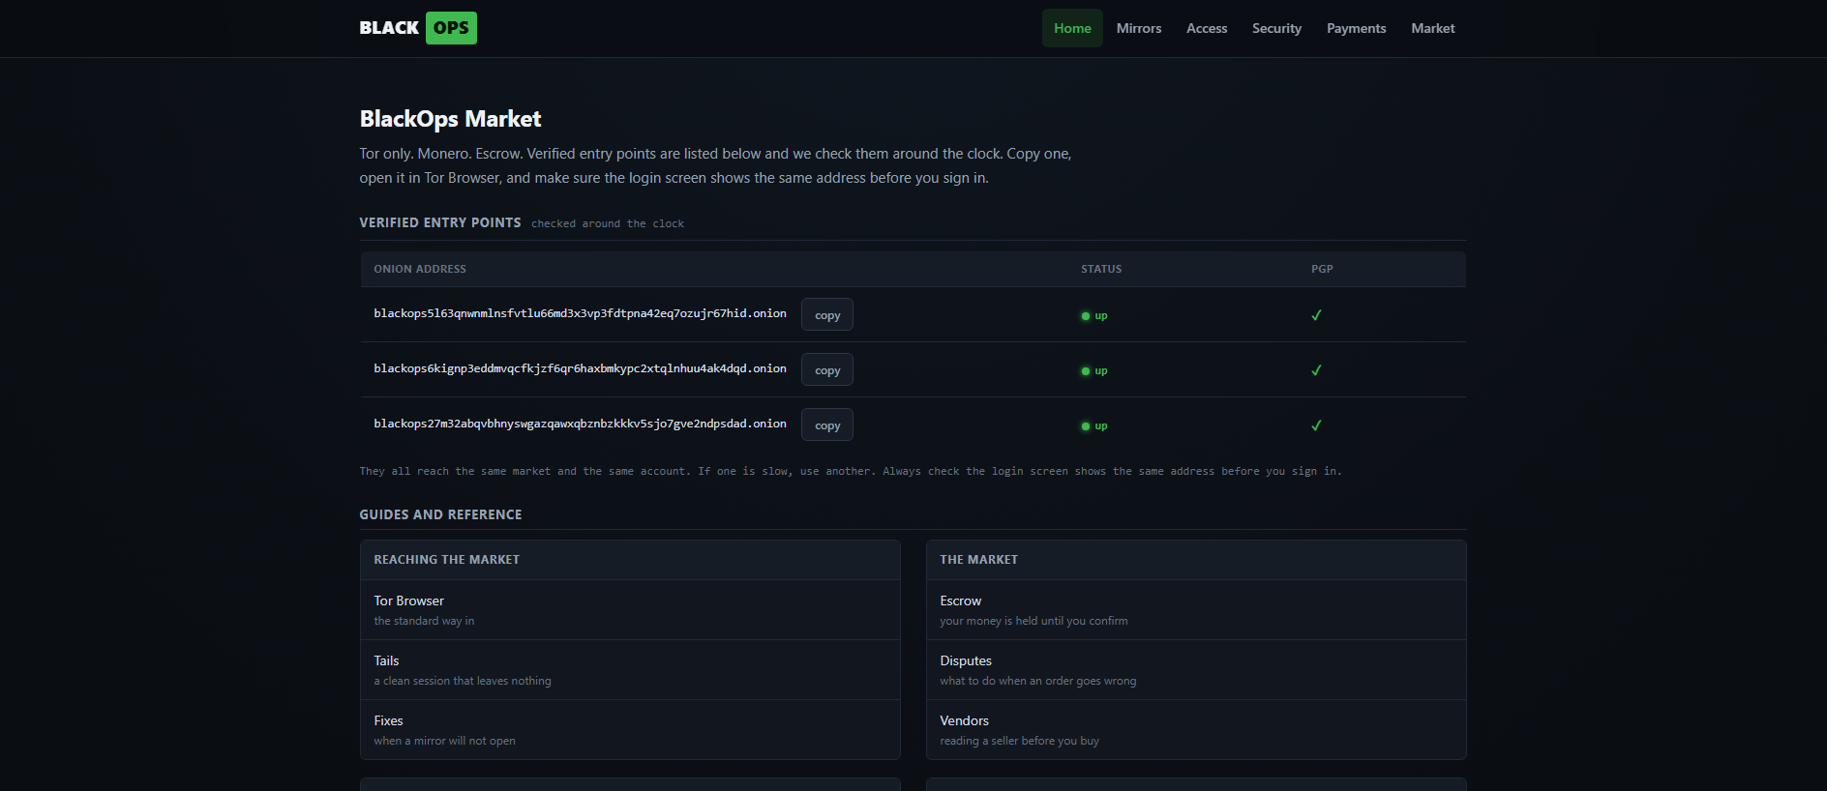Click the address text starting blackops5163
Viewport: 1827px width, 791px height.
coord(580,313)
